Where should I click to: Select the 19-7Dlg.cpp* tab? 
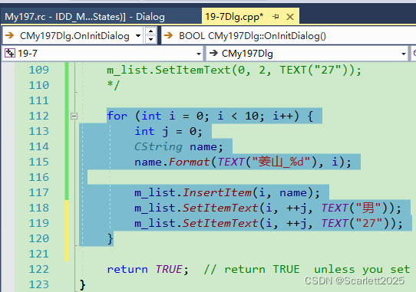(x=234, y=17)
